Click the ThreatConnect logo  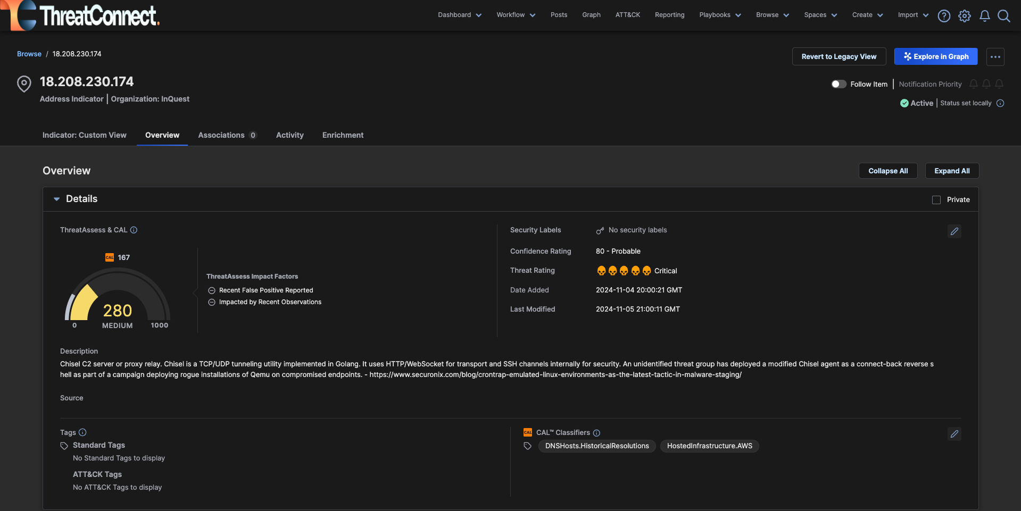pyautogui.click(x=85, y=15)
